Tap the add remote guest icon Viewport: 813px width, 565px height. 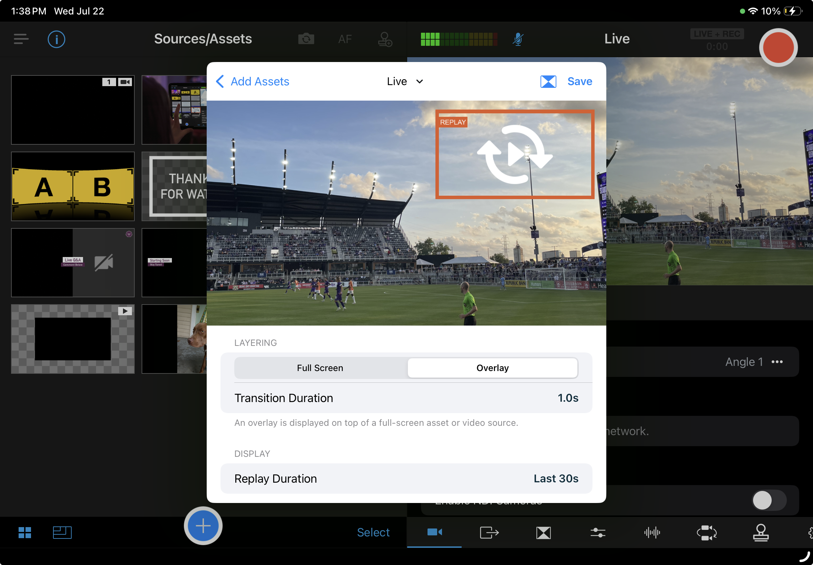[385, 39]
